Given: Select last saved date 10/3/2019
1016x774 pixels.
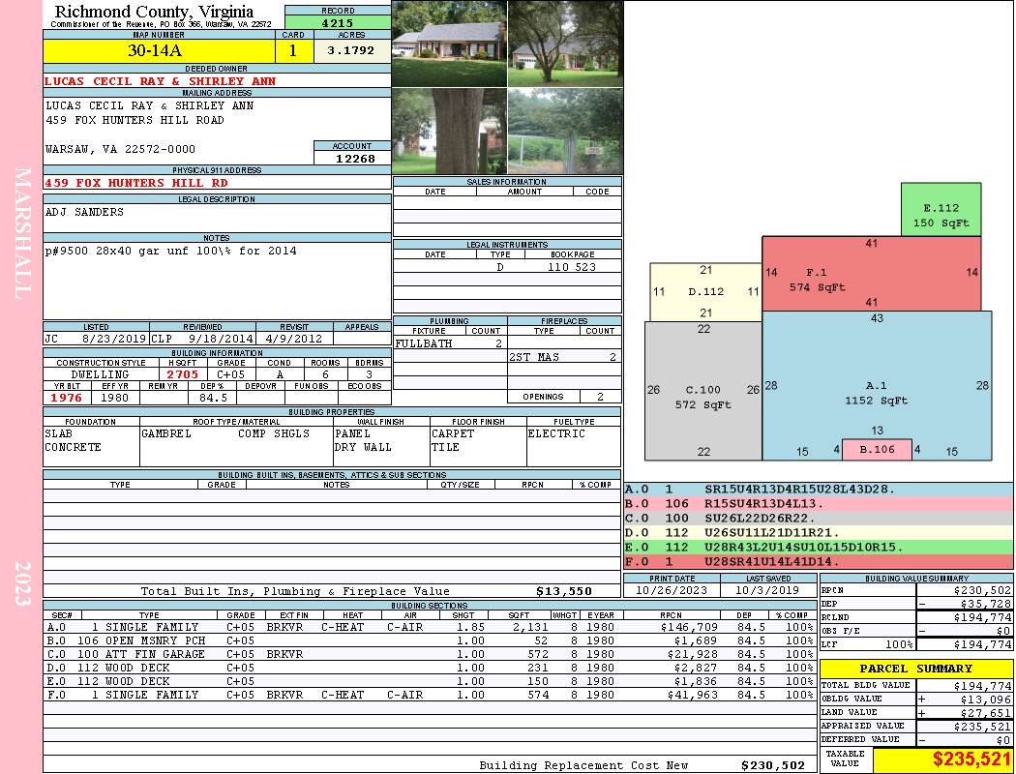Looking at the screenshot, I should coord(768,590).
